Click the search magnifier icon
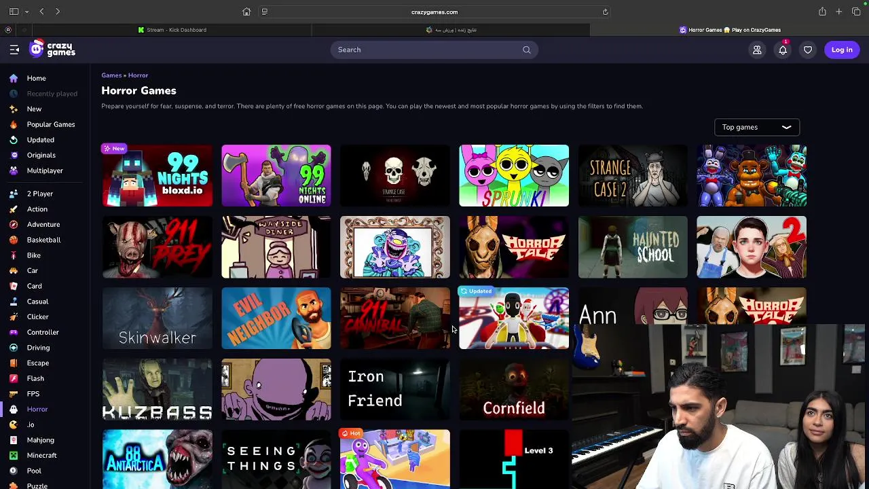 pos(526,50)
